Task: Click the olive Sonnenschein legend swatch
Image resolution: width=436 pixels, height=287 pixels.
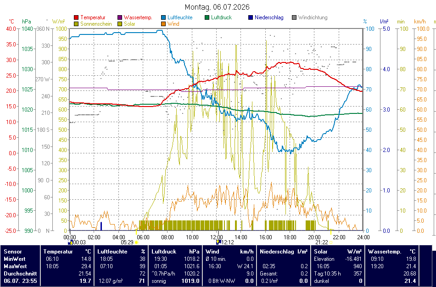Action: pyautogui.click(x=77, y=24)
